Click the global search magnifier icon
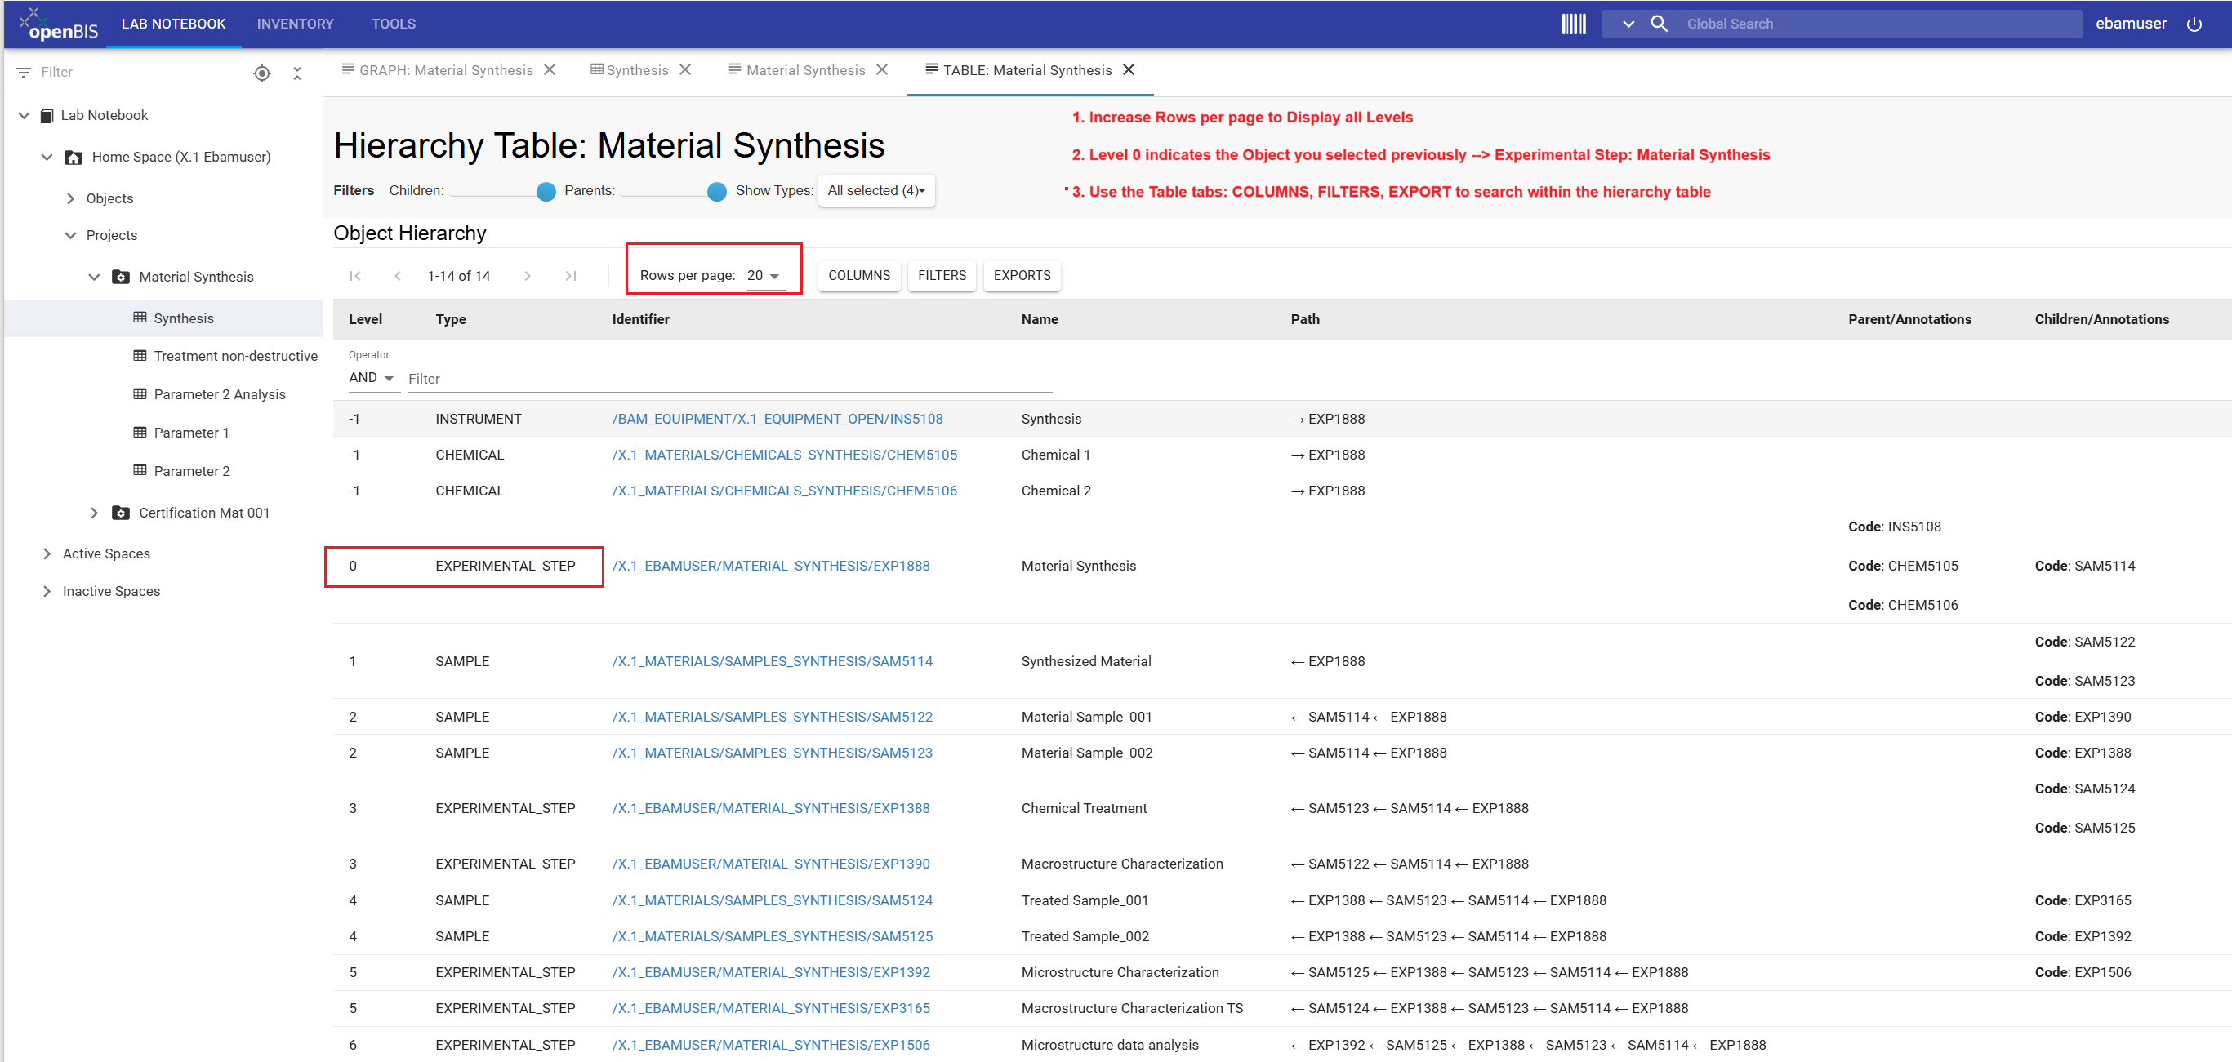This screenshot has height=1062, width=2232. (x=1659, y=24)
